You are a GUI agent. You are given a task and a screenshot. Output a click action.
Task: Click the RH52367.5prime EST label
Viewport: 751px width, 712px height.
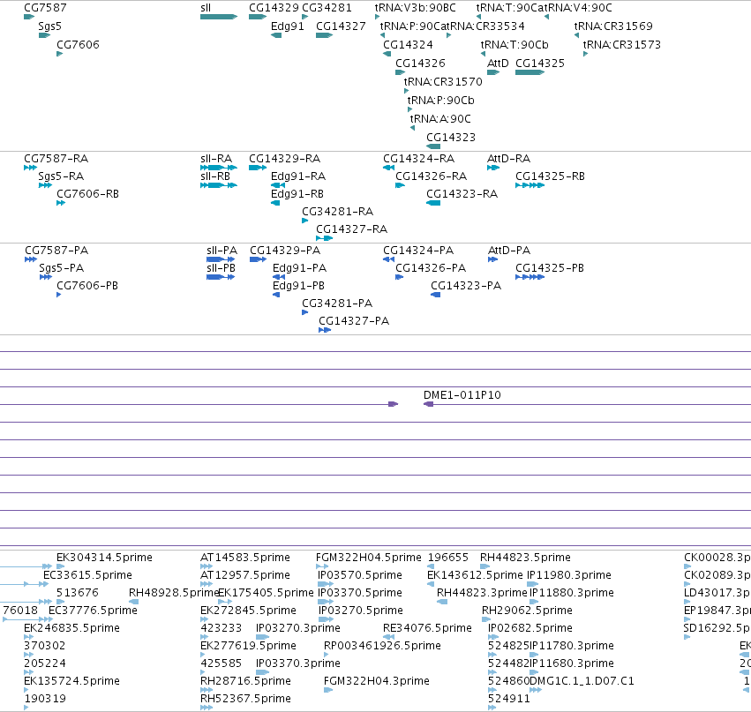245,699
